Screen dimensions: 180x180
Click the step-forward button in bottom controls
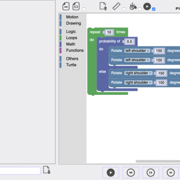tap(171, 173)
